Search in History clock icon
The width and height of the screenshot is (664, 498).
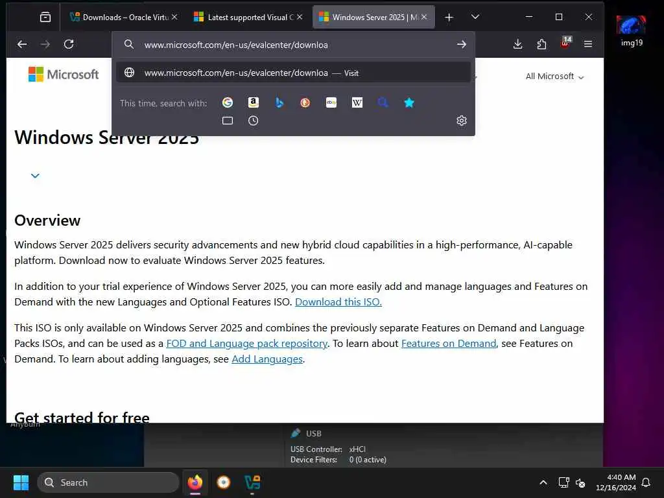click(x=254, y=121)
